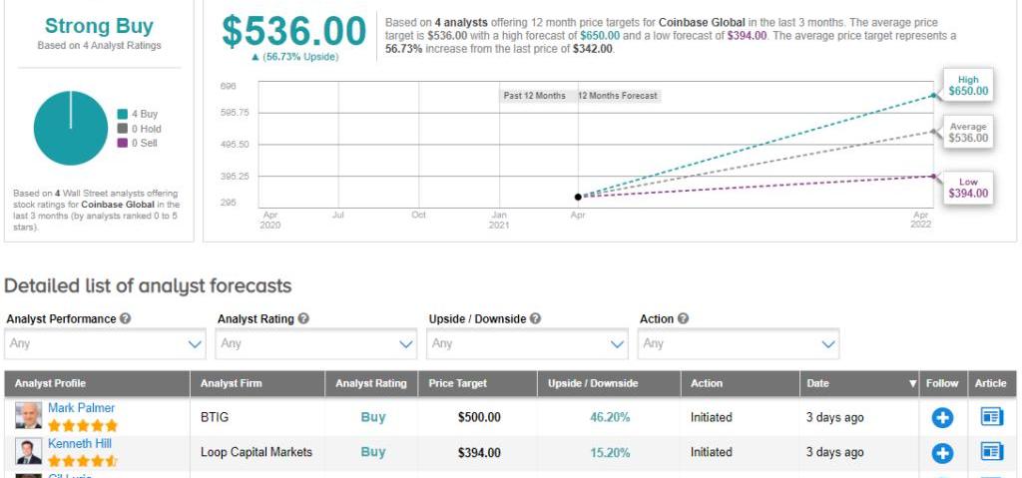Click the teal analyst ratings pie chart
Image resolution: width=1022 pixels, height=478 pixels.
click(71, 129)
